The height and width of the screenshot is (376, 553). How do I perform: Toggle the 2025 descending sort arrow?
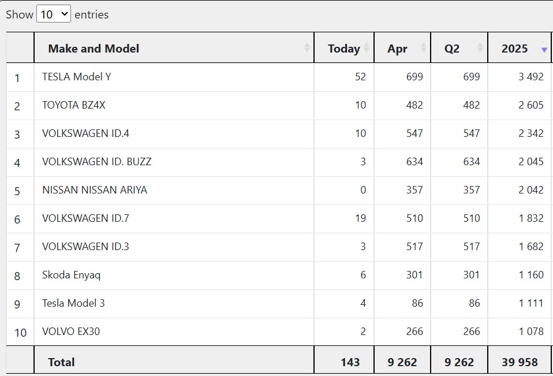[544, 50]
